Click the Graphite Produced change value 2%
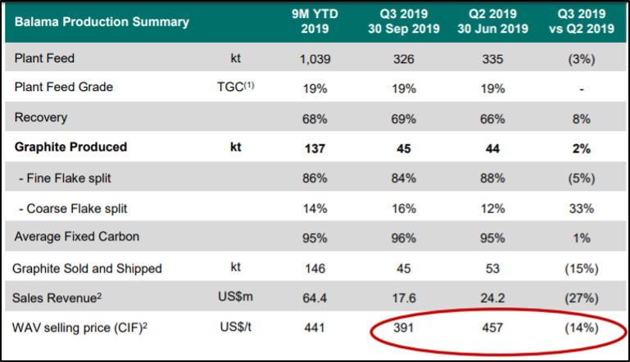The width and height of the screenshot is (630, 362). pyautogui.click(x=582, y=149)
